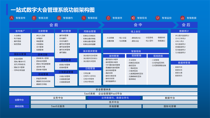Click the 促销计划管理 list item
210x118 pixels.
[x=65, y=65]
